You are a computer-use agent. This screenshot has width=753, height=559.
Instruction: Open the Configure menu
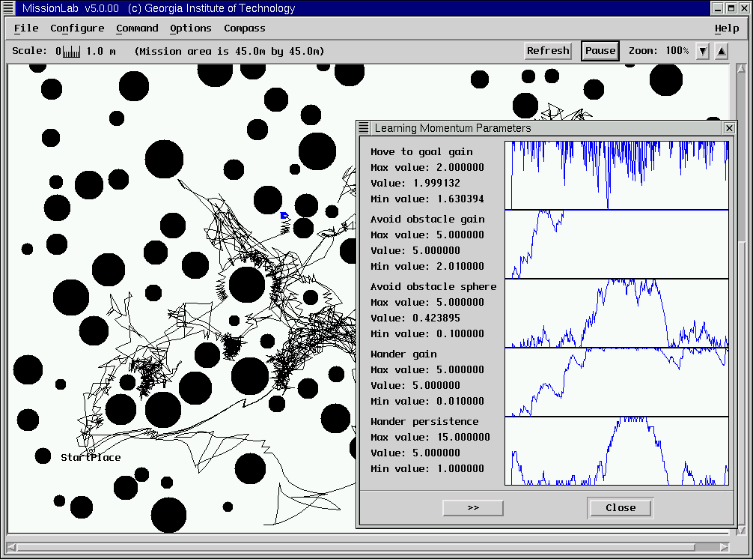pos(77,28)
